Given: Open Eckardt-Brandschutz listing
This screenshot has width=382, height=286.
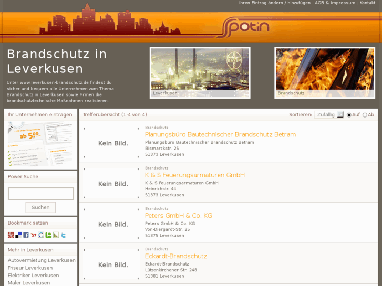Looking at the screenshot, I should pos(176,256).
